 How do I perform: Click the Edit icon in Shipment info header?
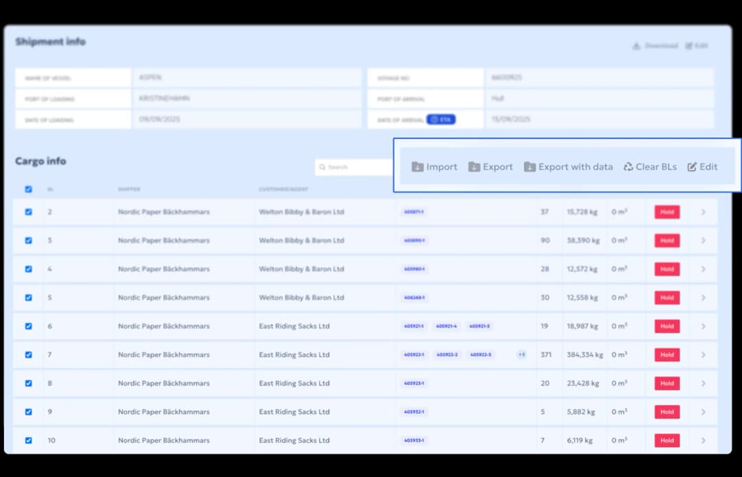[x=688, y=46]
